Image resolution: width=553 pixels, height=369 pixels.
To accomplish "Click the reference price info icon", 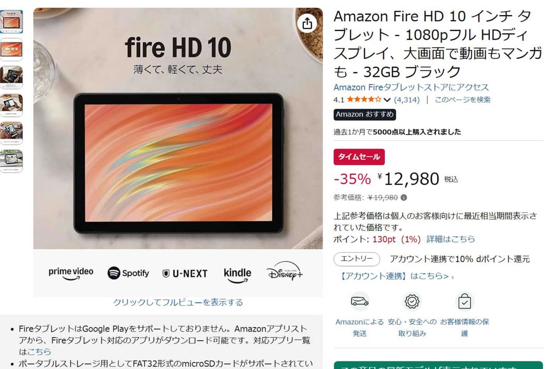I will point(404,198).
